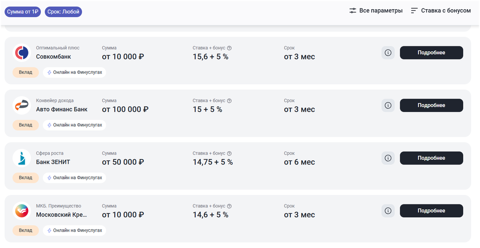The width and height of the screenshot is (480, 248).
Task: Click the Московский Кредитный Банк logo icon
Action: 22,211
